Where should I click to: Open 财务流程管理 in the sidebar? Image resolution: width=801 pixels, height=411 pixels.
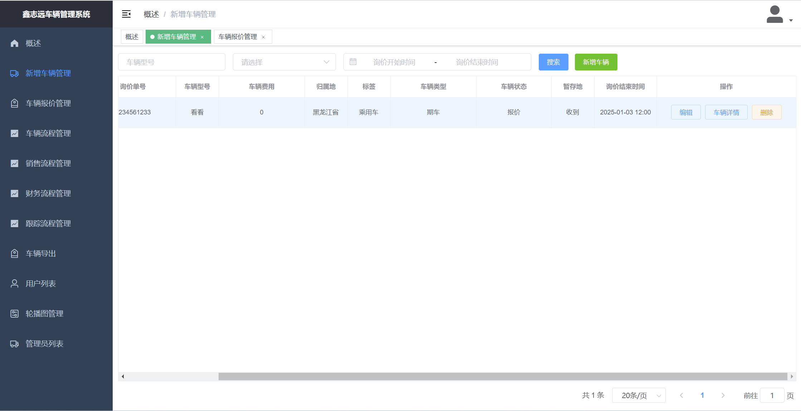[57, 194]
